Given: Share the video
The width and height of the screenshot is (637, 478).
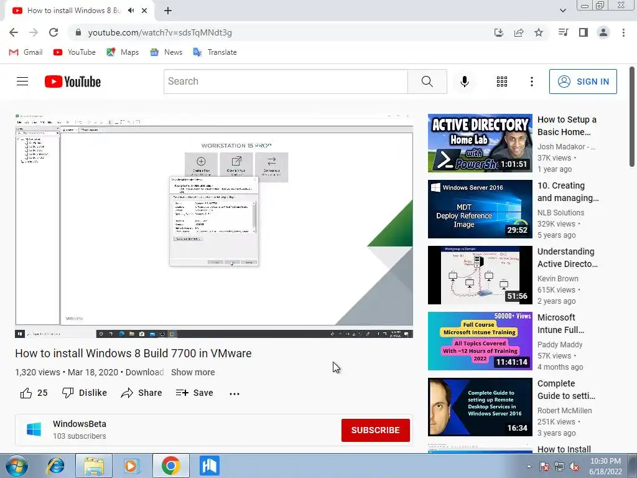Looking at the screenshot, I should [x=141, y=393].
